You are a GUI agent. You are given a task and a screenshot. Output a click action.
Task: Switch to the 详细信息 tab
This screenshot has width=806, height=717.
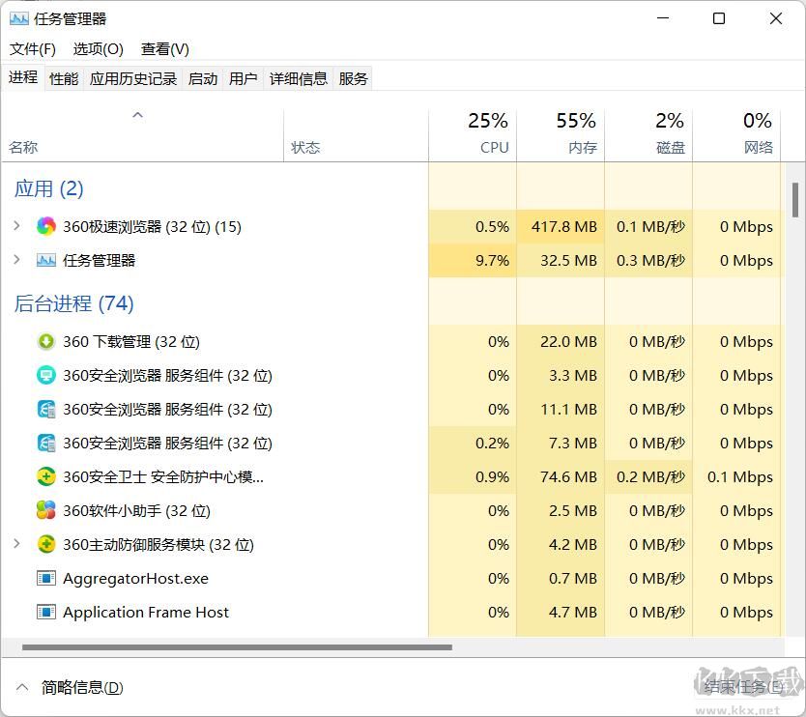(299, 78)
